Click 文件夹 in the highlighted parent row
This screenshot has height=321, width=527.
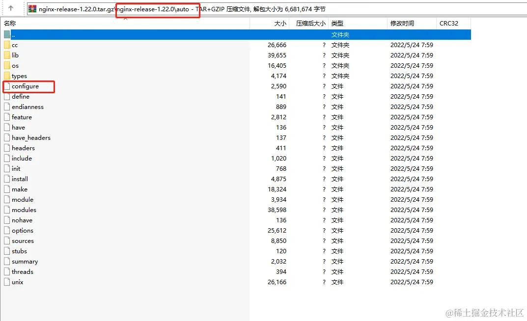click(x=340, y=34)
